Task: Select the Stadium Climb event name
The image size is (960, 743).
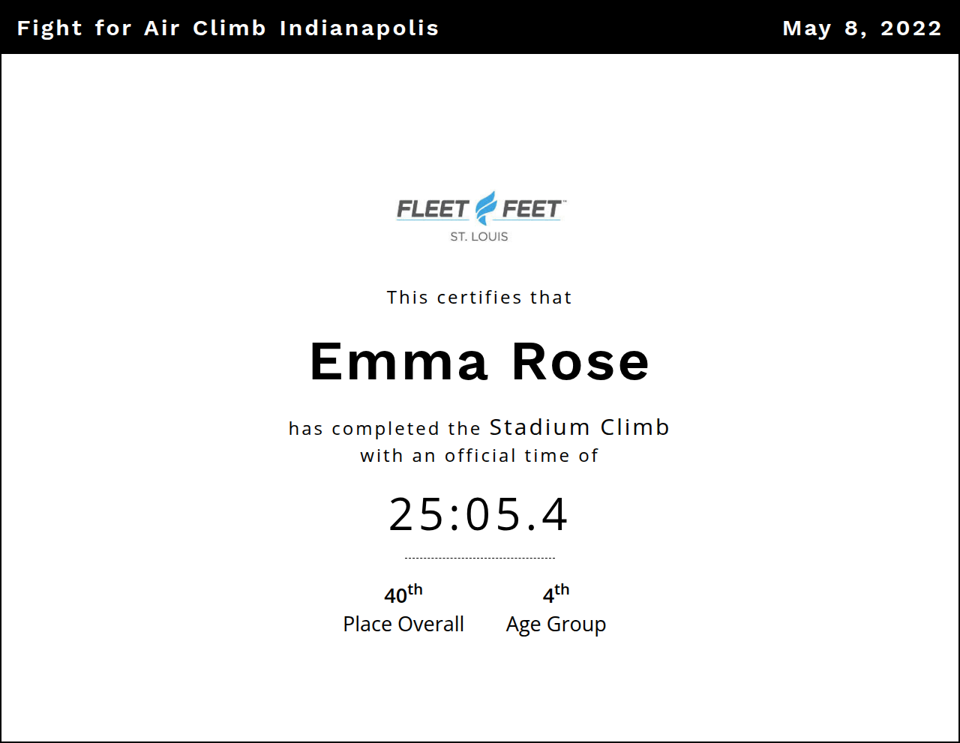Action: (579, 427)
